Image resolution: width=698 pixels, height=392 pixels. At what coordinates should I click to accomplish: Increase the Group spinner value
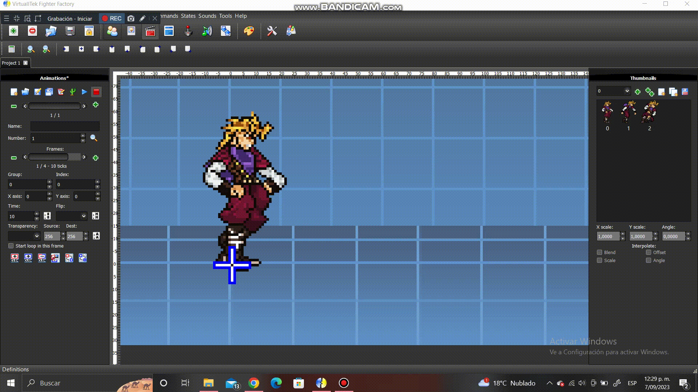[49, 182]
